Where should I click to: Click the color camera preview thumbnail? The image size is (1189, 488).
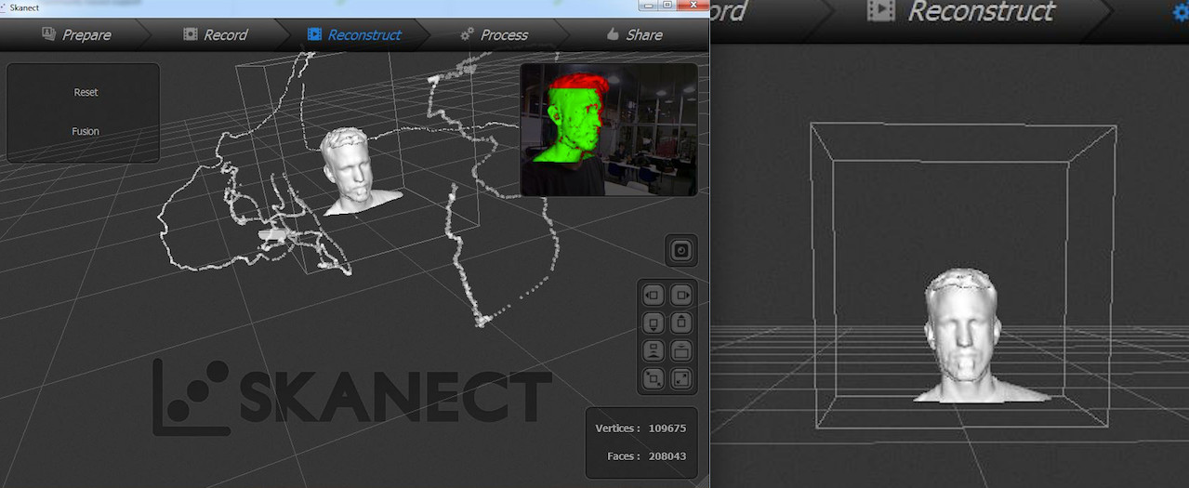click(x=609, y=129)
